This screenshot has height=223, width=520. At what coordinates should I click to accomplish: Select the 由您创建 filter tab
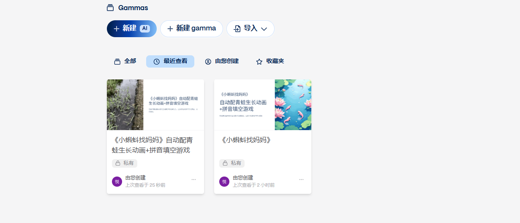(222, 61)
